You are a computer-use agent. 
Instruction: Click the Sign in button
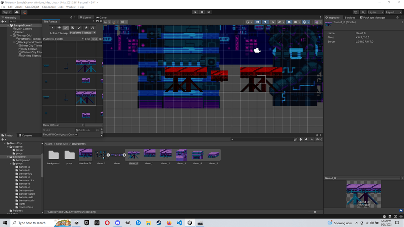coord(8,12)
